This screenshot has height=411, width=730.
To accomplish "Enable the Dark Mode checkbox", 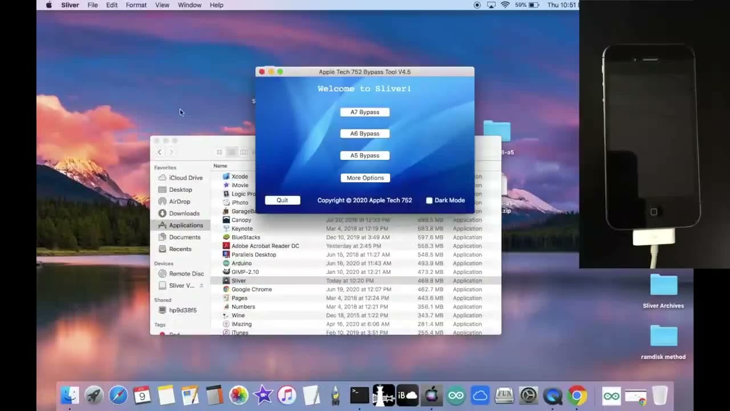I will pos(429,200).
